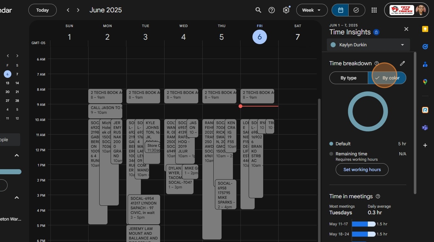Jump to Today
Image resolution: width=434 pixels, height=242 pixels.
42,10
